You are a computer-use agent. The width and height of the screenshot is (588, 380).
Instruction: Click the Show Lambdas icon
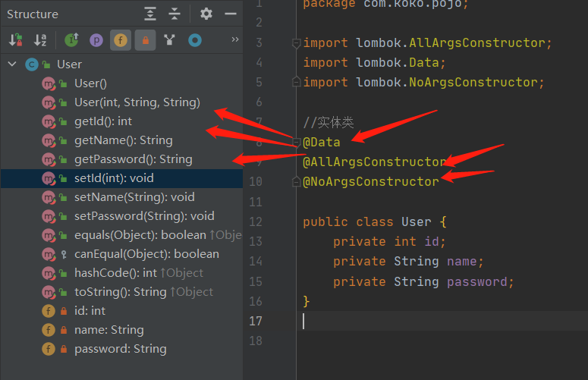pyautogui.click(x=169, y=40)
